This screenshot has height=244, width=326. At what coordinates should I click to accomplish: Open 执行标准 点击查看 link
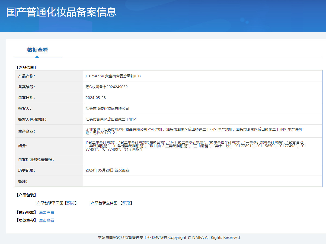coord(47,212)
